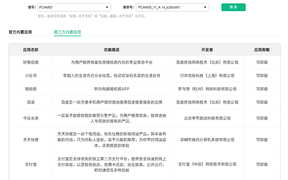Viewport: 288px width, 180px height.
Task: Select the 第三方内置应用 tab
Action: (x=67, y=32)
